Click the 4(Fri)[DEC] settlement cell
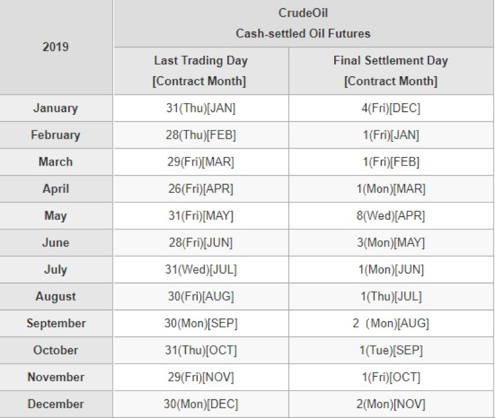This screenshot has width=495, height=418. [x=391, y=108]
